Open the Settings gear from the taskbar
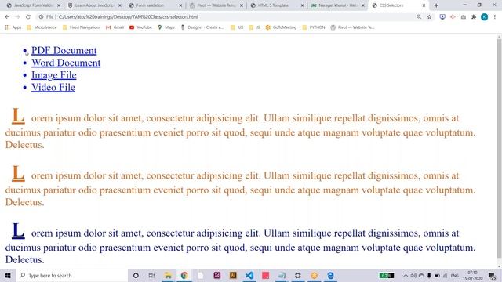This screenshot has height=282, width=502. click(x=298, y=275)
